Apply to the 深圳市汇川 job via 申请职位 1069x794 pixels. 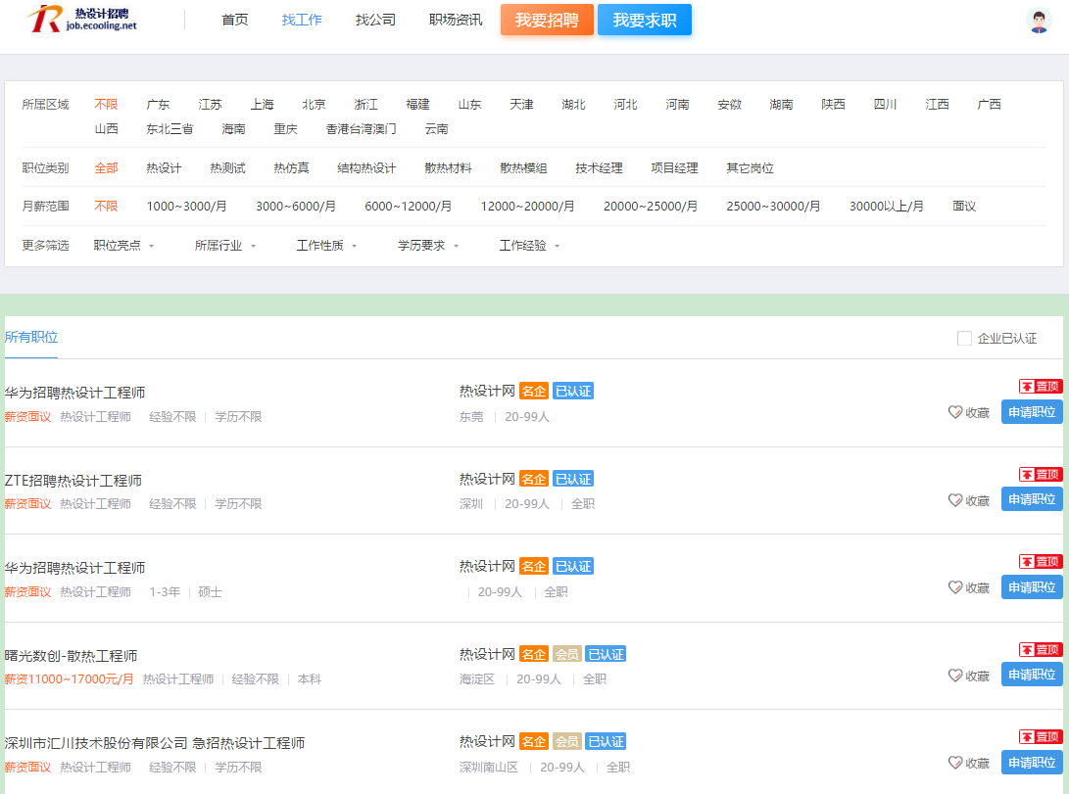click(x=1032, y=763)
